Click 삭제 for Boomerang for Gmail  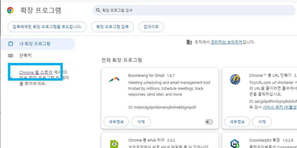tap(141, 122)
